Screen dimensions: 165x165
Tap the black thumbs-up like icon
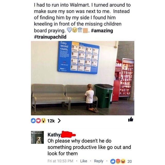click(x=131, y=119)
